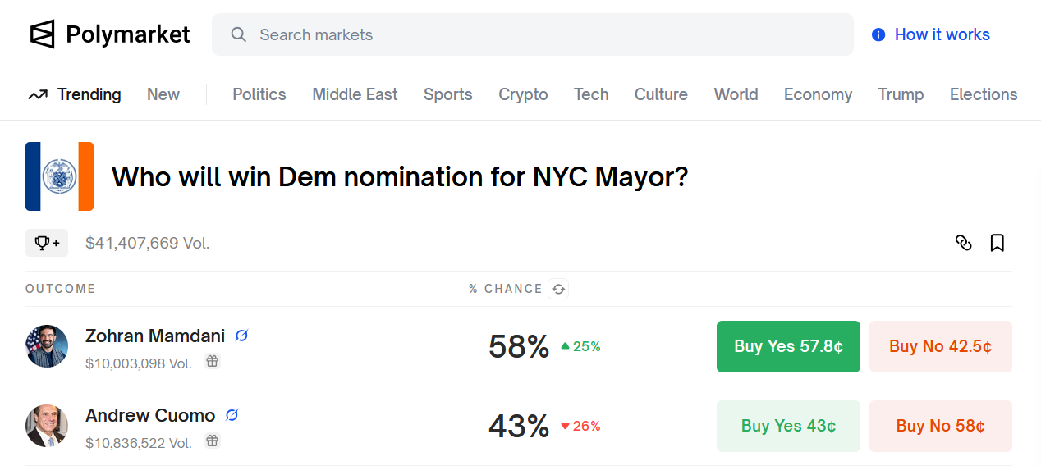Copy market link via chain icon

point(964,243)
